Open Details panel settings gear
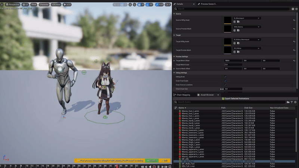 pyautogui.click(x=296, y=9)
